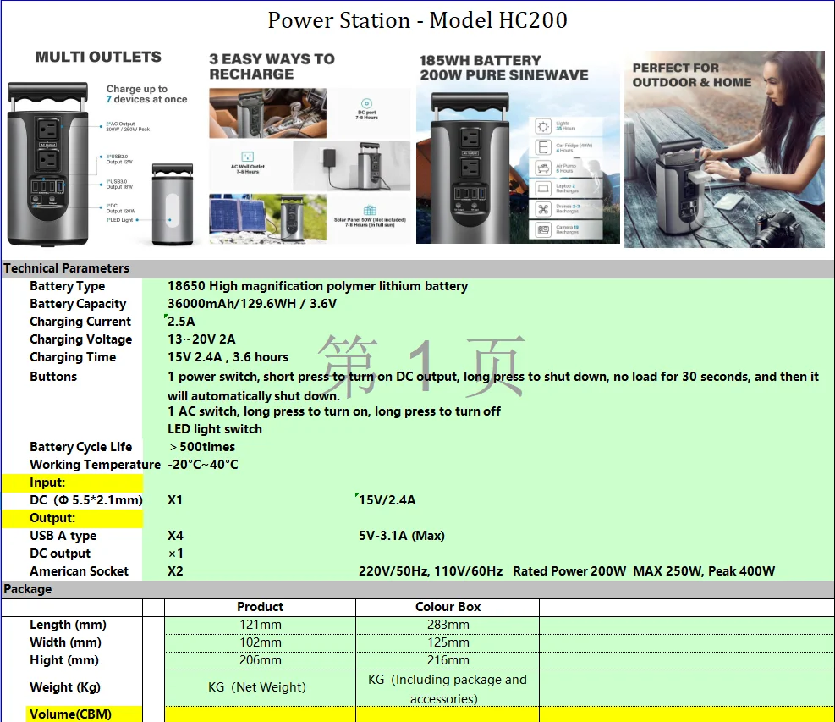Click the '216mm' colour box height cell
This screenshot has width=835, height=722.
click(x=448, y=660)
